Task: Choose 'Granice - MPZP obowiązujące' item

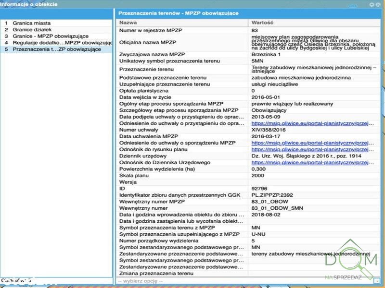Action: point(51,36)
